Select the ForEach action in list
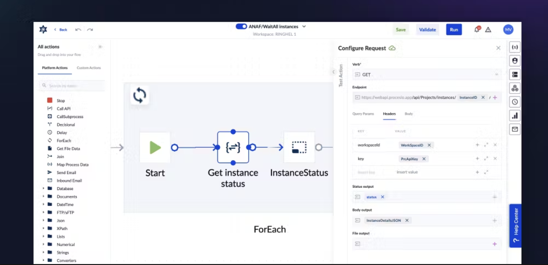This screenshot has width=548, height=265. [x=64, y=140]
